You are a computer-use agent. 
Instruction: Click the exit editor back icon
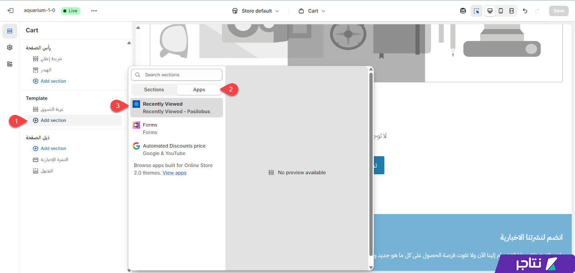tap(10, 11)
